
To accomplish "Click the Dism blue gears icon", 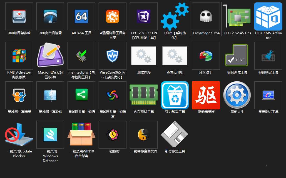I will [x=175, y=16].
